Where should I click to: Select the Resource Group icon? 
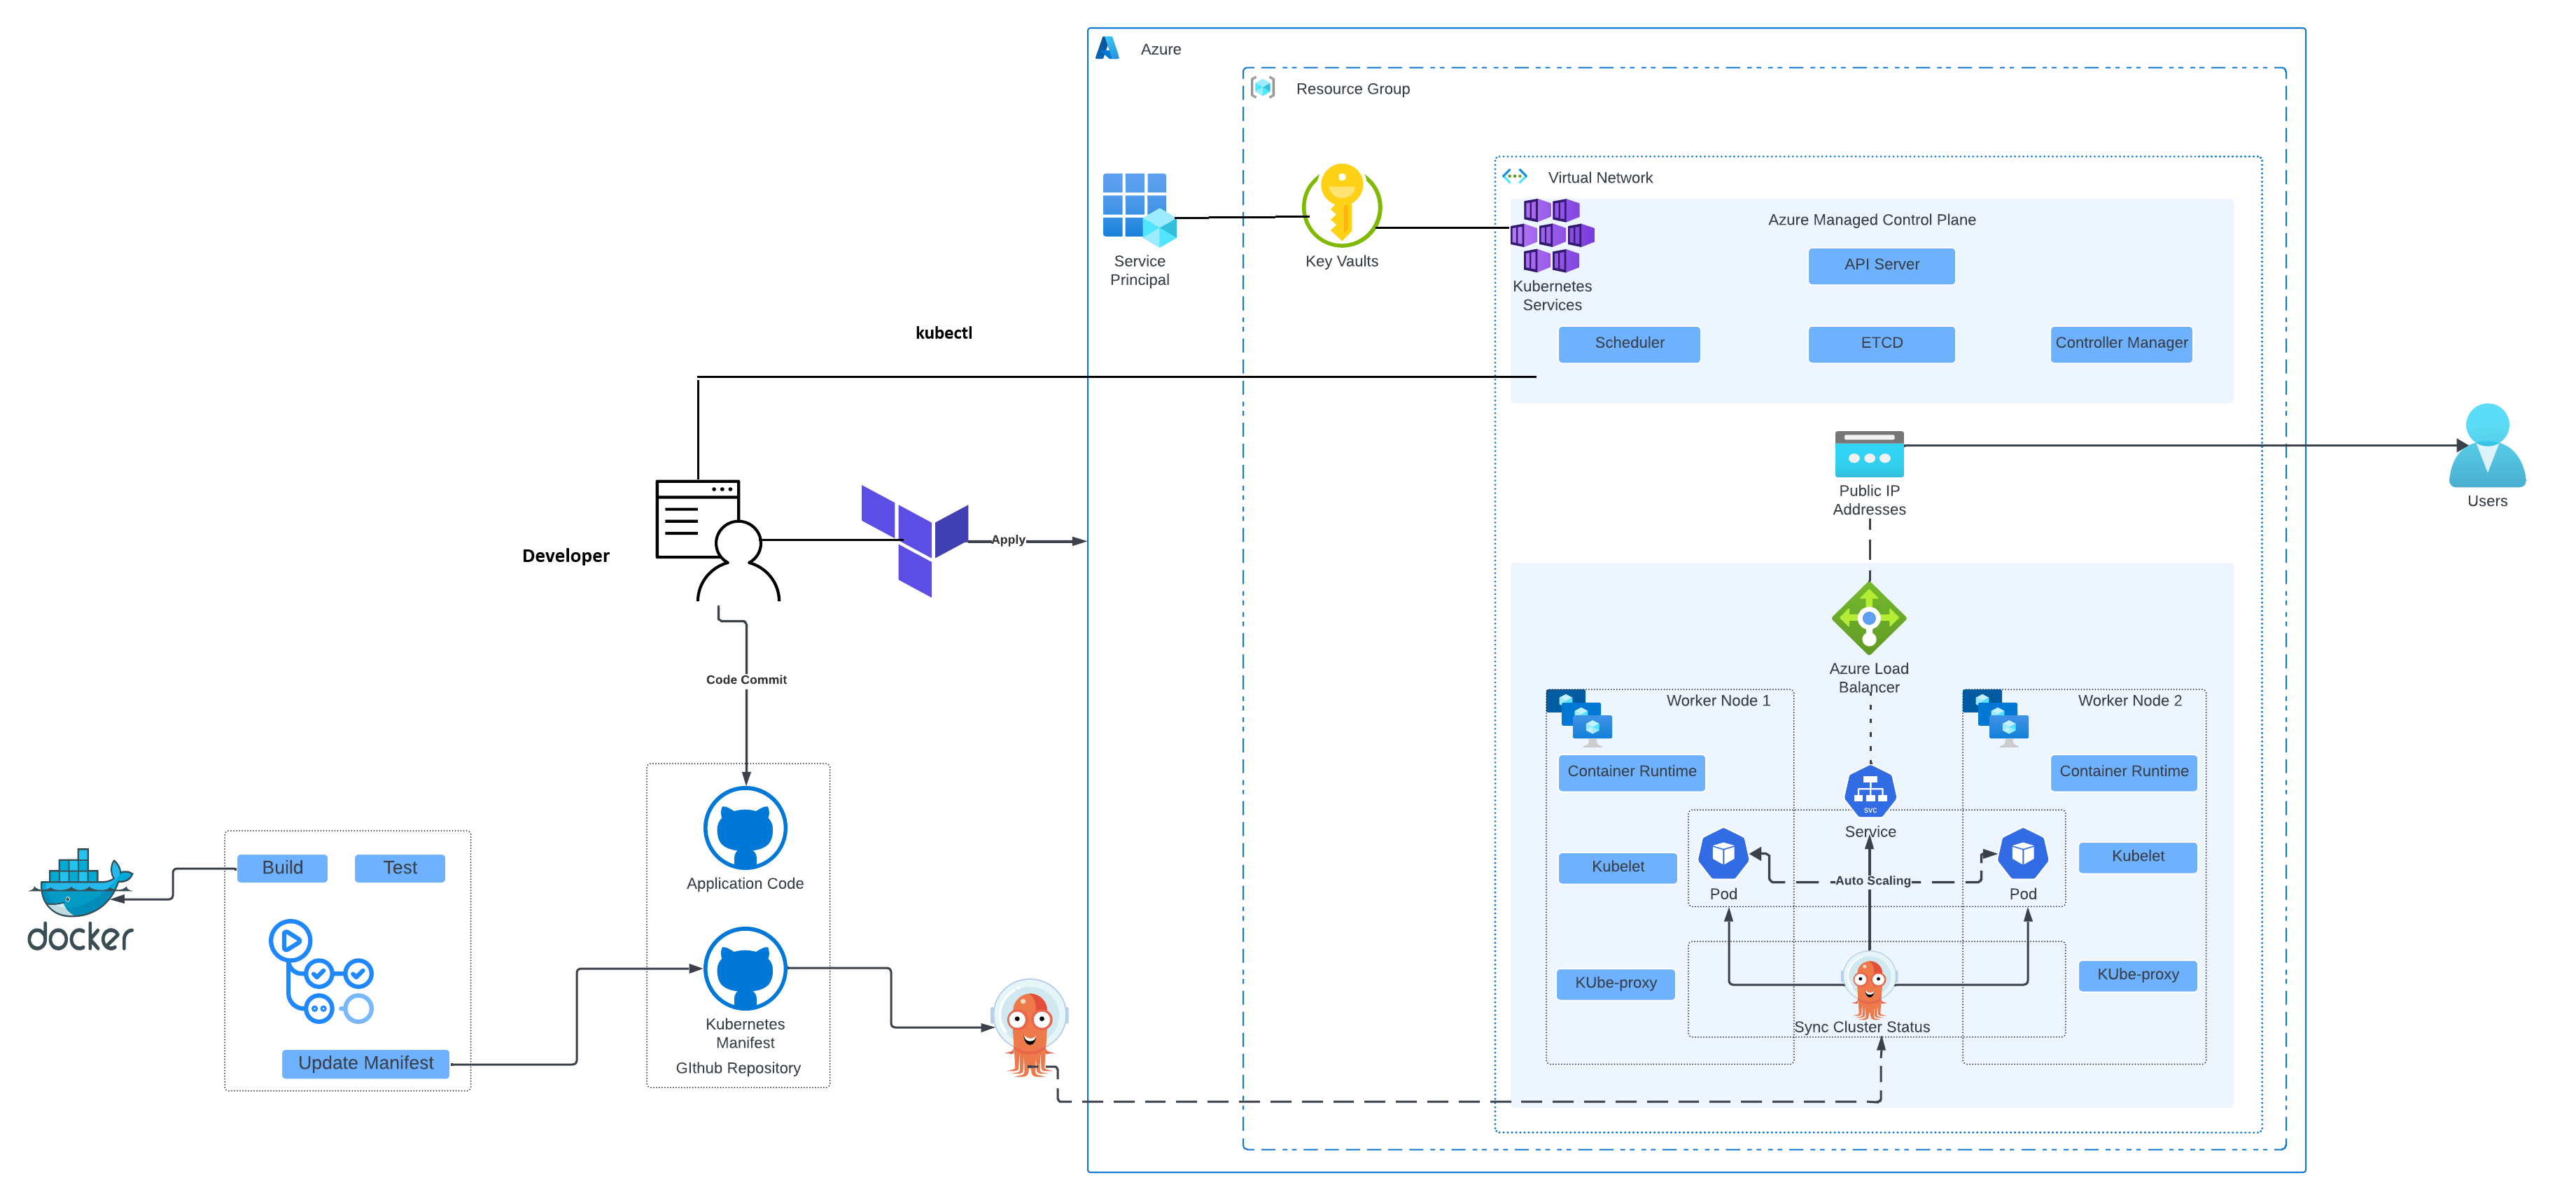click(x=1263, y=88)
